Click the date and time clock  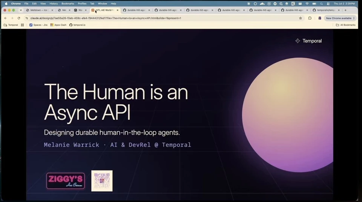tap(344, 4)
